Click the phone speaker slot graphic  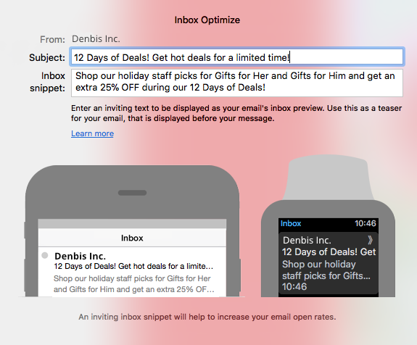point(132,193)
